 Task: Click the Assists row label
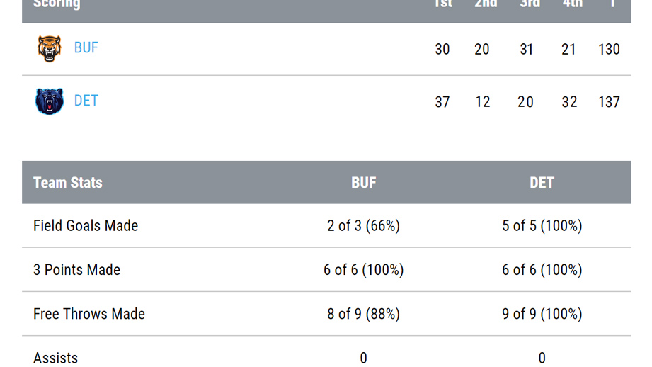pyautogui.click(x=55, y=358)
